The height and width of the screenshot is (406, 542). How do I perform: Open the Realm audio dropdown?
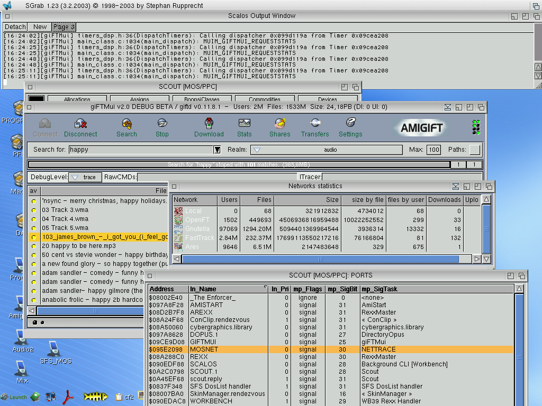326,150
